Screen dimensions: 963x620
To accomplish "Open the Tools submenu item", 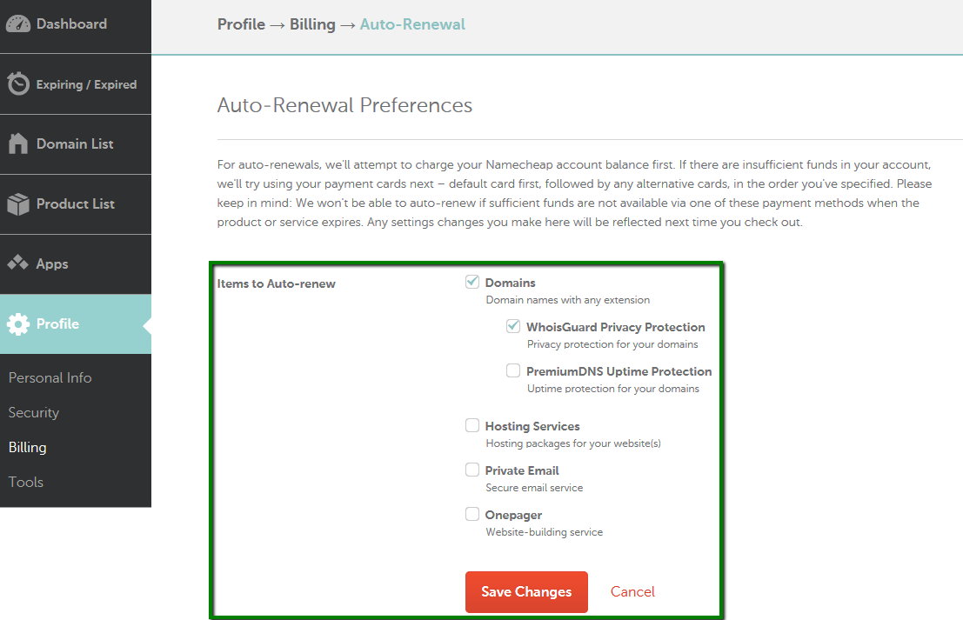I will tap(26, 482).
